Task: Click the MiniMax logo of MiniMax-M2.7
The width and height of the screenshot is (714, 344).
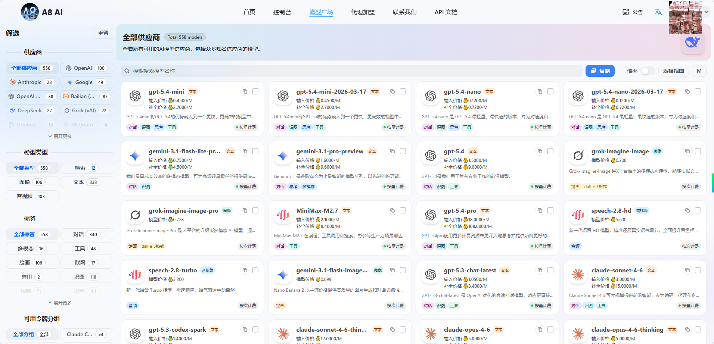Action: pyautogui.click(x=283, y=215)
